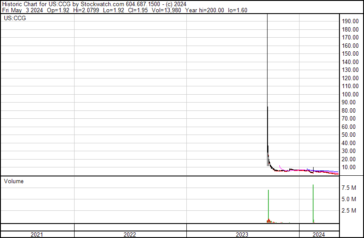
Task: Select the 2023 year on the timeline
Action: pyautogui.click(x=243, y=234)
